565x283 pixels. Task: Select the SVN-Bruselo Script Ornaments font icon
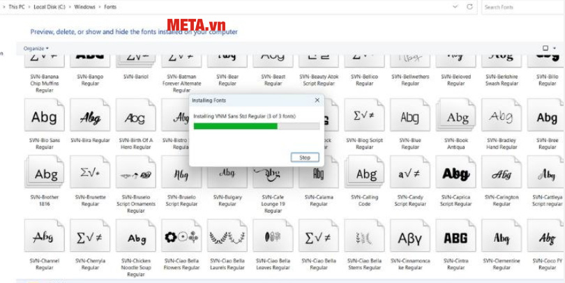pos(136,171)
